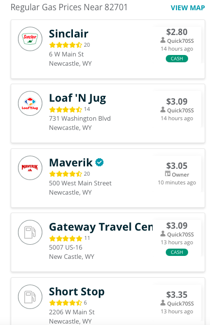The height and width of the screenshot is (325, 210).
Task: Click the $3.05 Maverik price
Action: 177,166
